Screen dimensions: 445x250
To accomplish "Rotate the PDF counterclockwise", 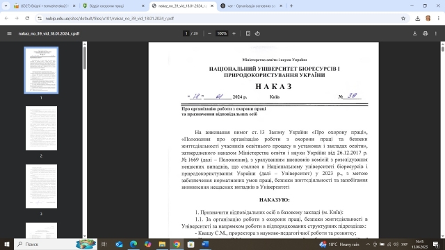I will pyautogui.click(x=257, y=33).
